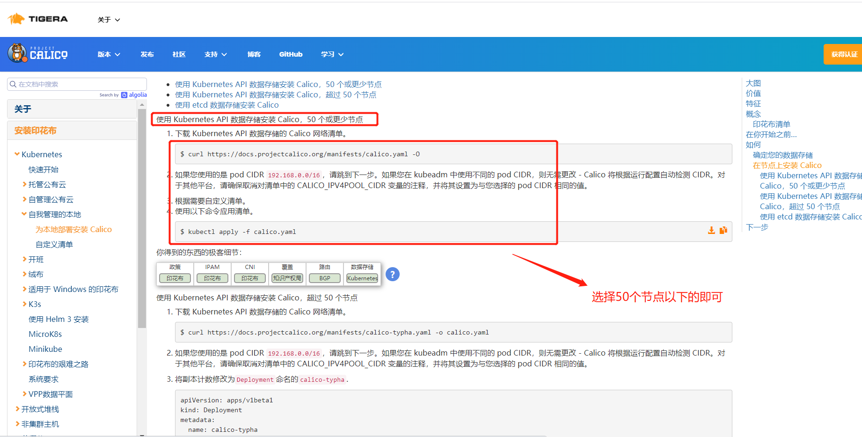Open the 关于 dropdown in top bar
Screen dimensions: 862x437
point(109,20)
